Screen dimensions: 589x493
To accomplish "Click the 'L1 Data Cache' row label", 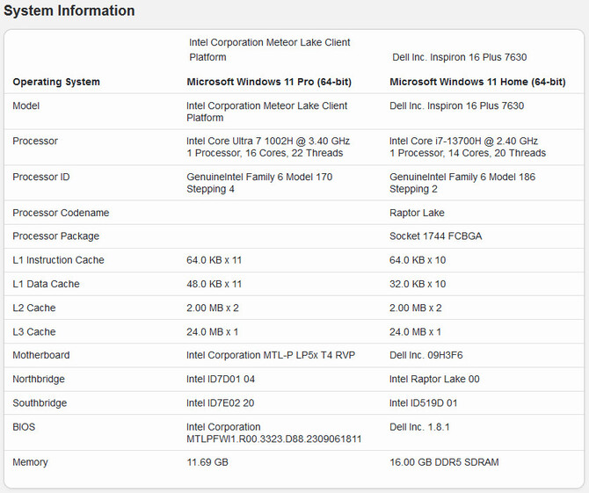I will [x=46, y=284].
